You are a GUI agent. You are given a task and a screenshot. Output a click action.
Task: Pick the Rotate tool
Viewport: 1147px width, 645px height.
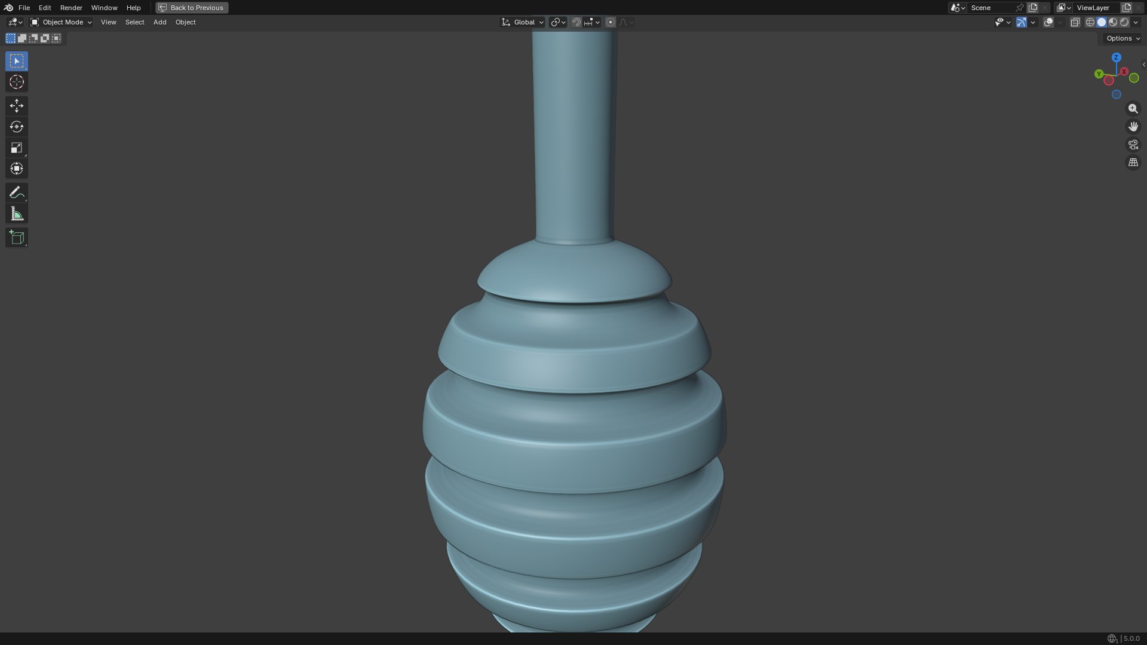coord(17,127)
